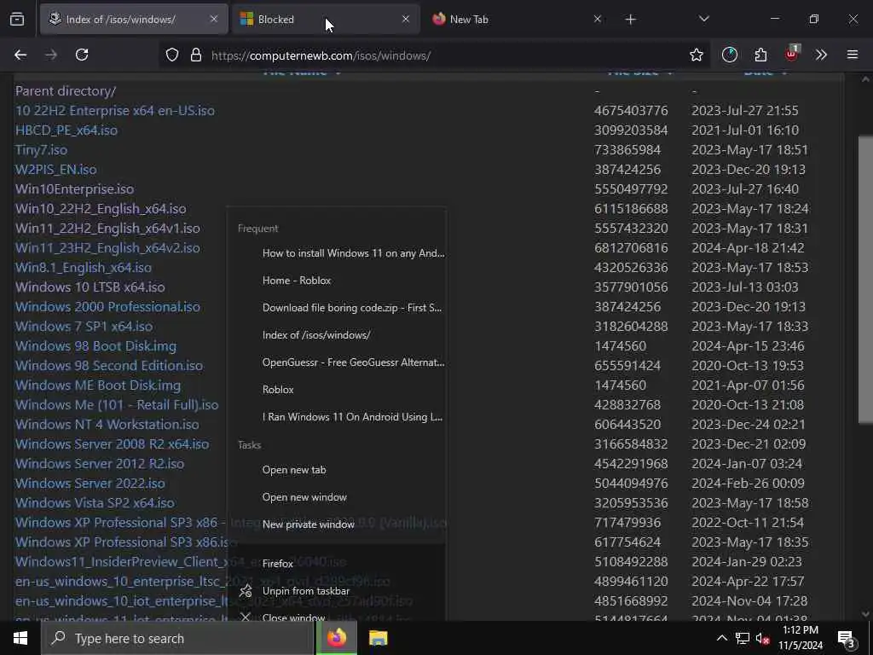Download 10 22H2 Enterprise x64 en-US.iso
Viewport: 873px width, 655px height.
115,110
